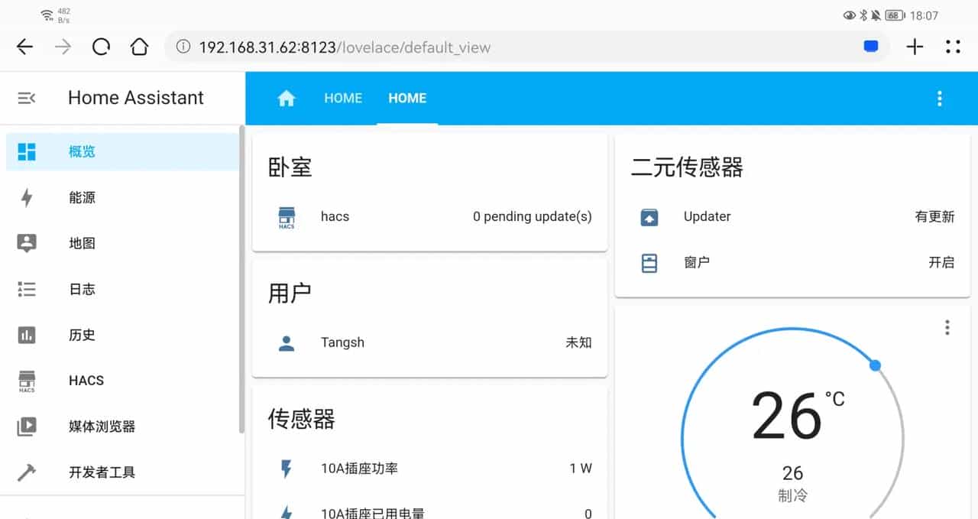Open 日志 logbook panel
The height and width of the screenshot is (519, 978).
[82, 289]
